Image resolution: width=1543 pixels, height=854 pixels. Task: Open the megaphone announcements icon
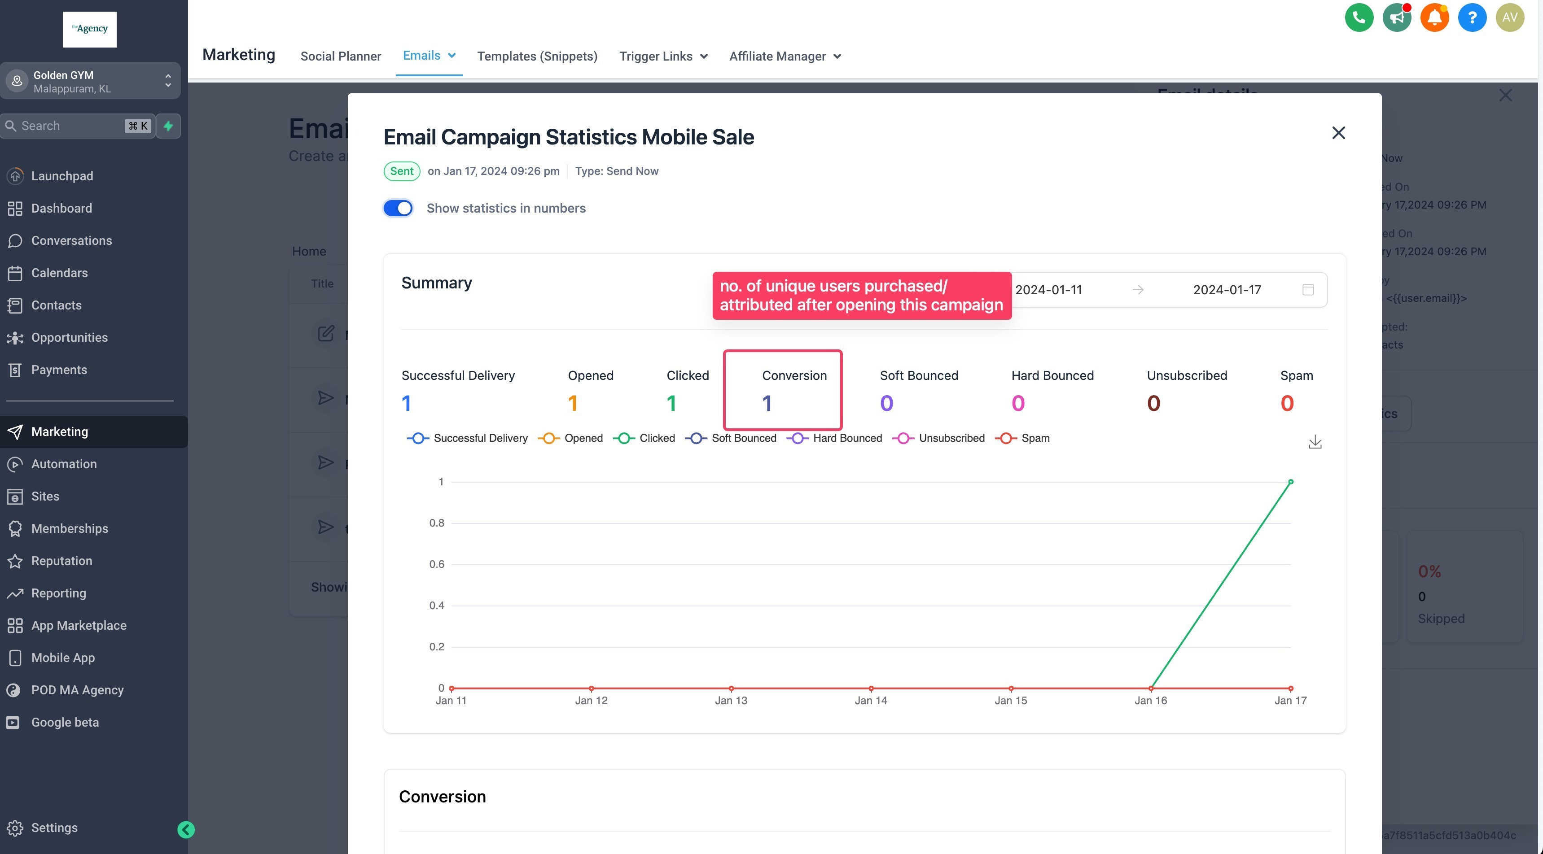click(1396, 18)
